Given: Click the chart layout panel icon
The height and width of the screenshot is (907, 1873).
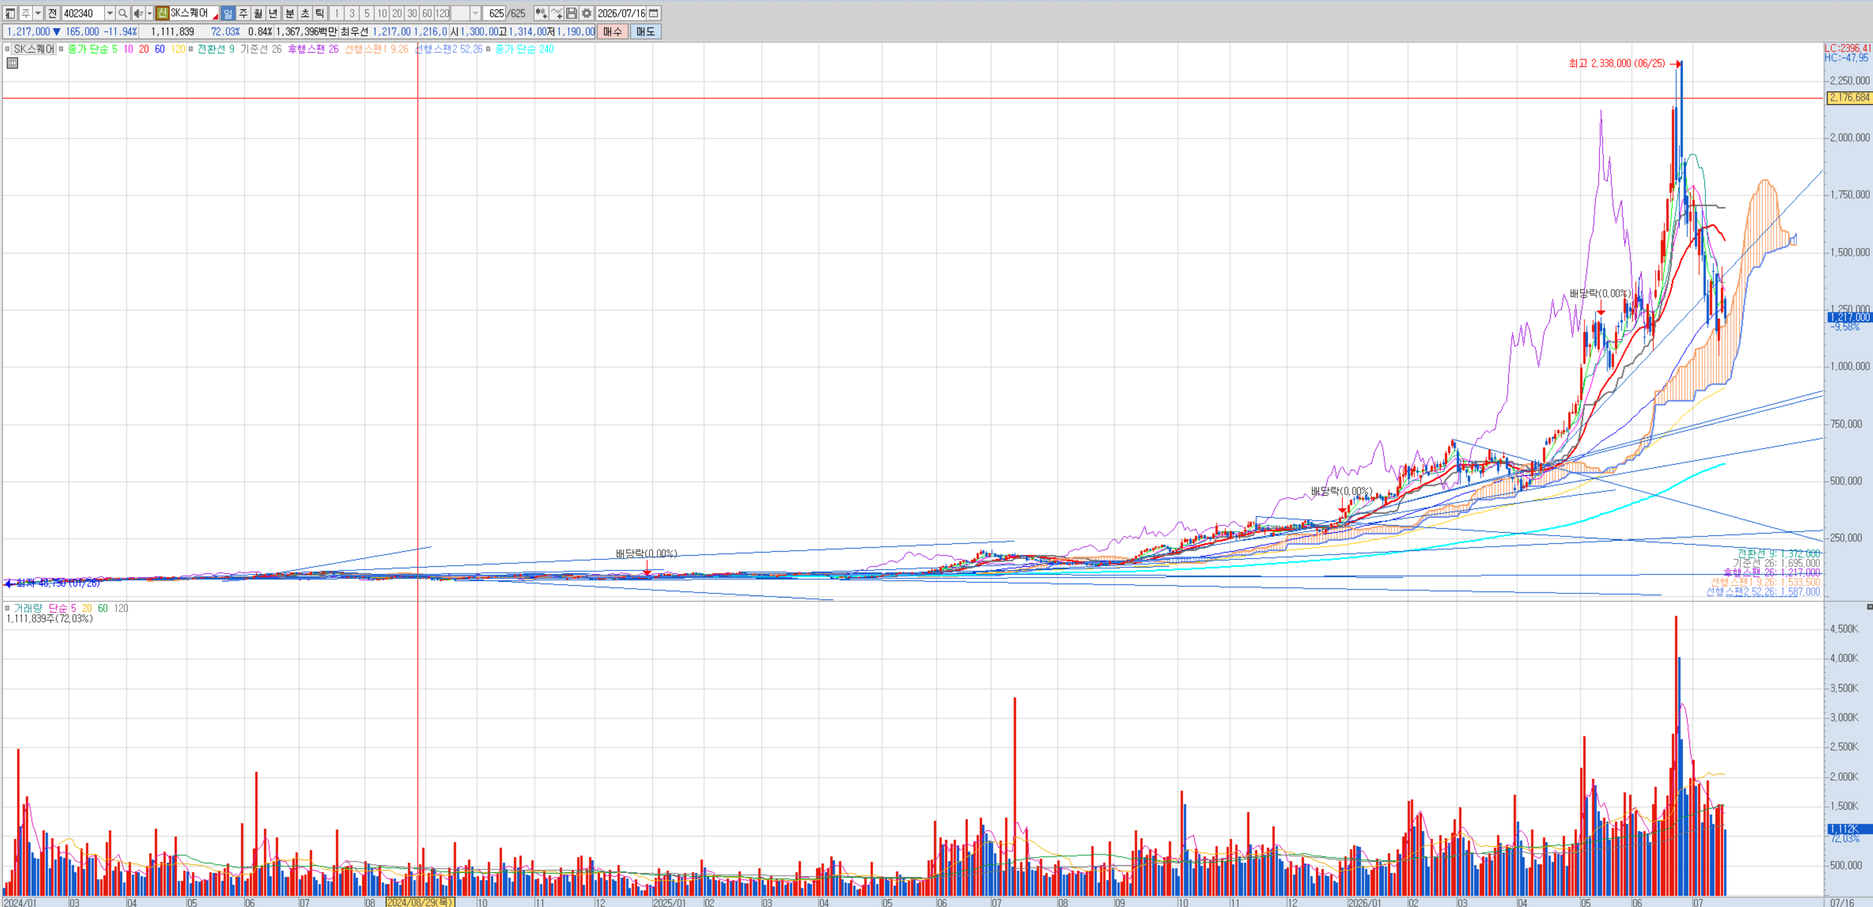Looking at the screenshot, I should click(10, 13).
